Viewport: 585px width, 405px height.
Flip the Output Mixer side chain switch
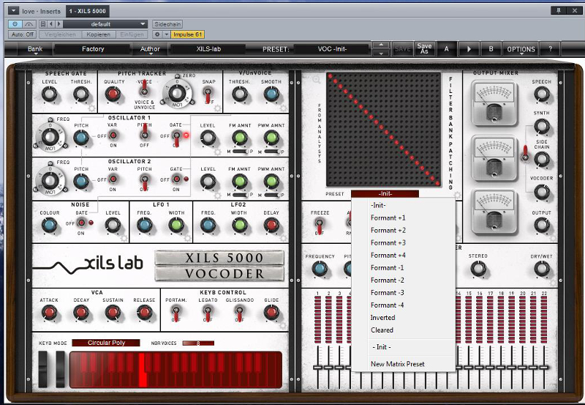point(525,153)
